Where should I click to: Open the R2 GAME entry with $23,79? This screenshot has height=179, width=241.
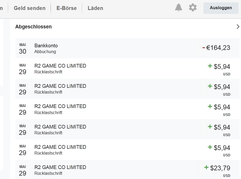(60, 167)
